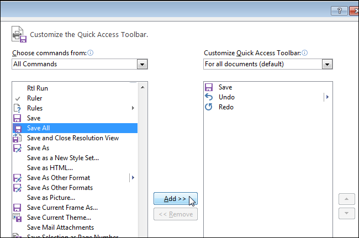359x238 pixels.
Task: Click the << Remove button
Action: pos(176,214)
